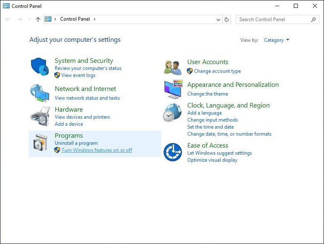Open Appearance and Personalization category
The image size is (324, 244).
click(233, 84)
